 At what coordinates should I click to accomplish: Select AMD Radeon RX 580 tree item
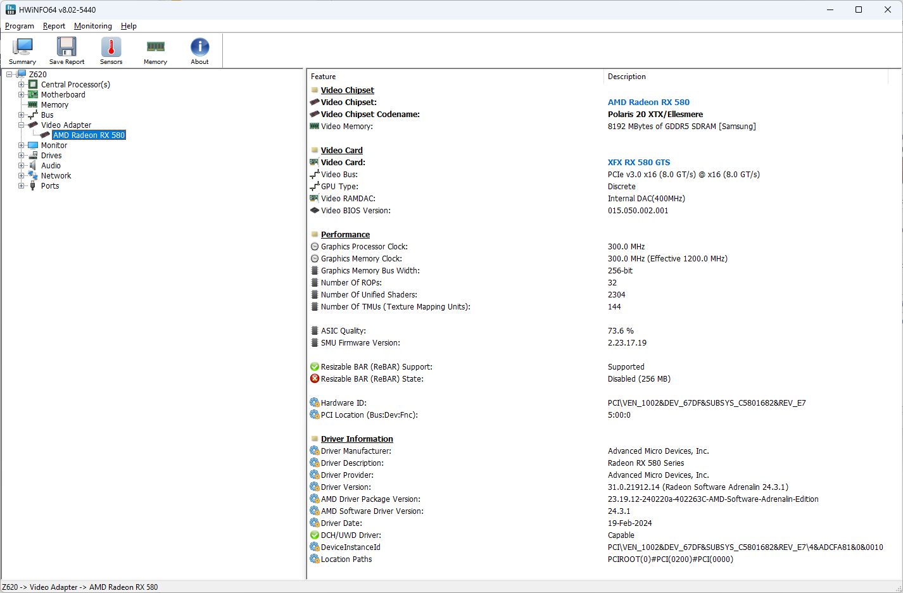pyautogui.click(x=89, y=135)
